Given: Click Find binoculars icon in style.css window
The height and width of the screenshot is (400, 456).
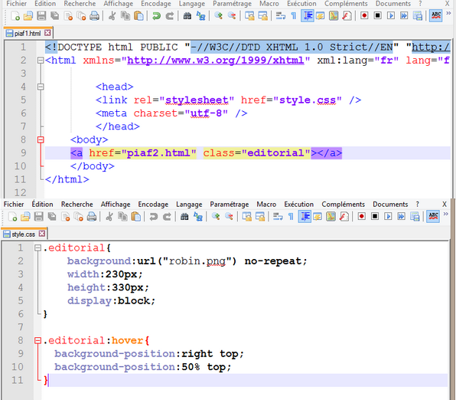Looking at the screenshot, I should point(184,217).
